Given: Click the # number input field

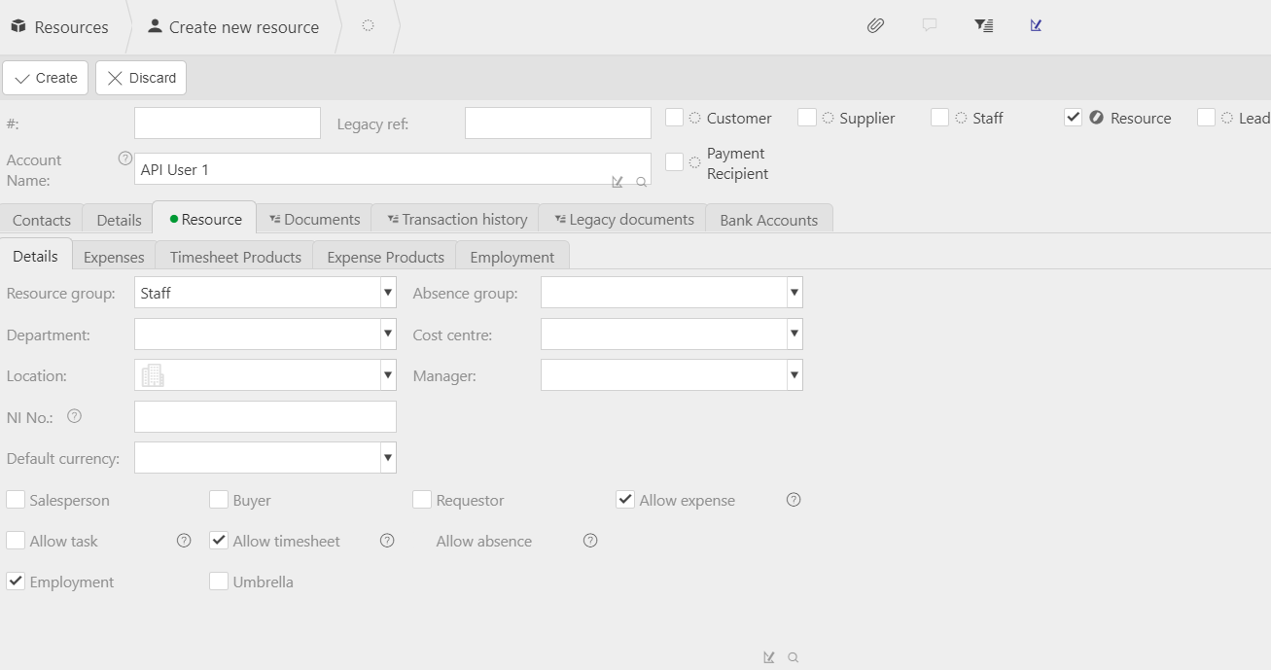Looking at the screenshot, I should pyautogui.click(x=228, y=123).
